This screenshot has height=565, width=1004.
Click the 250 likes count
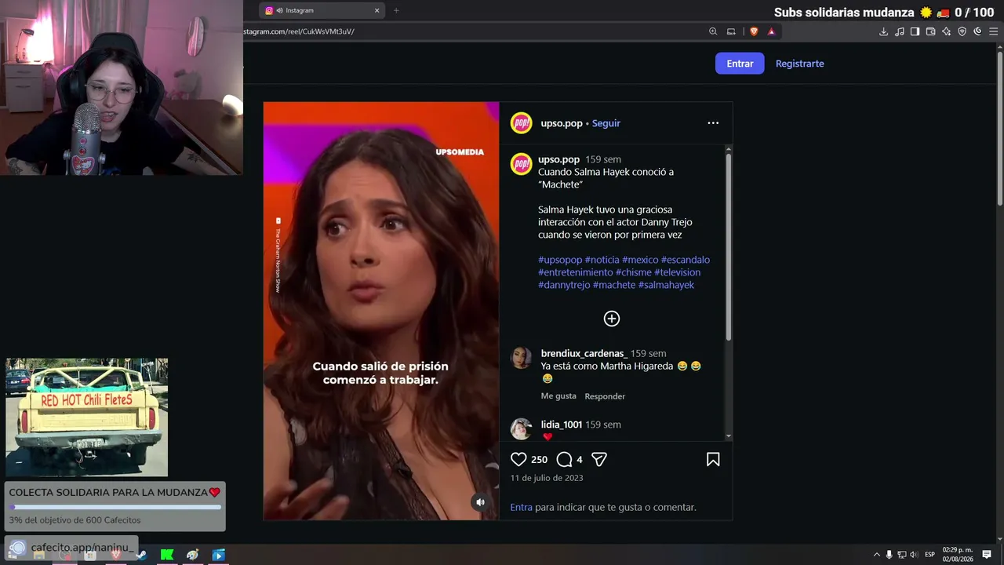tap(539, 459)
